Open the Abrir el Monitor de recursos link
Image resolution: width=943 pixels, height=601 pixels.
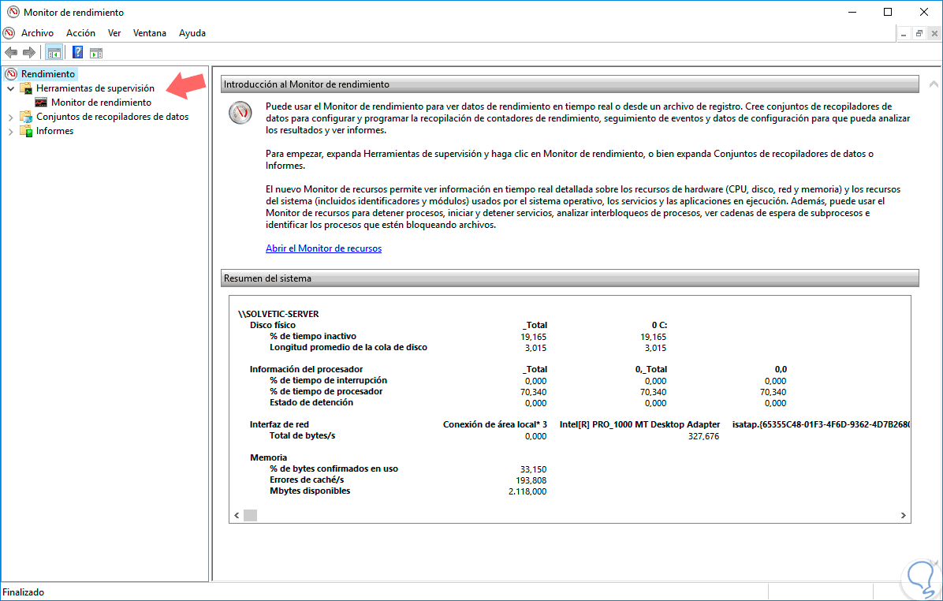point(323,248)
